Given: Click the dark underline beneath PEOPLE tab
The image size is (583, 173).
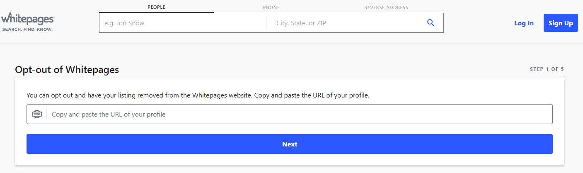Looking at the screenshot, I should point(156,12).
